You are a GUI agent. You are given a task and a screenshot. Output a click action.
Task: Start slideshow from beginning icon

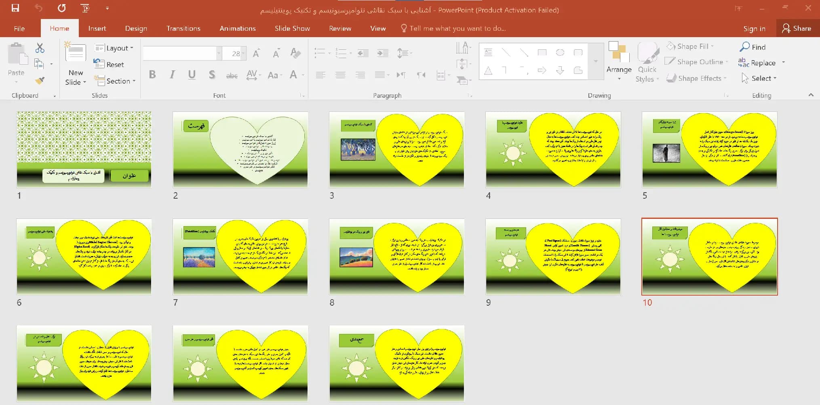click(85, 8)
